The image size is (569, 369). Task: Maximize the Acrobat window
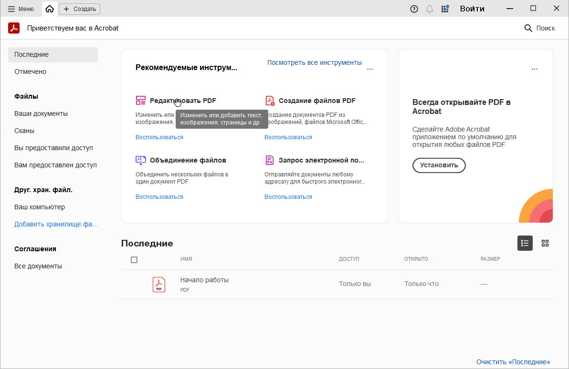pyautogui.click(x=533, y=8)
